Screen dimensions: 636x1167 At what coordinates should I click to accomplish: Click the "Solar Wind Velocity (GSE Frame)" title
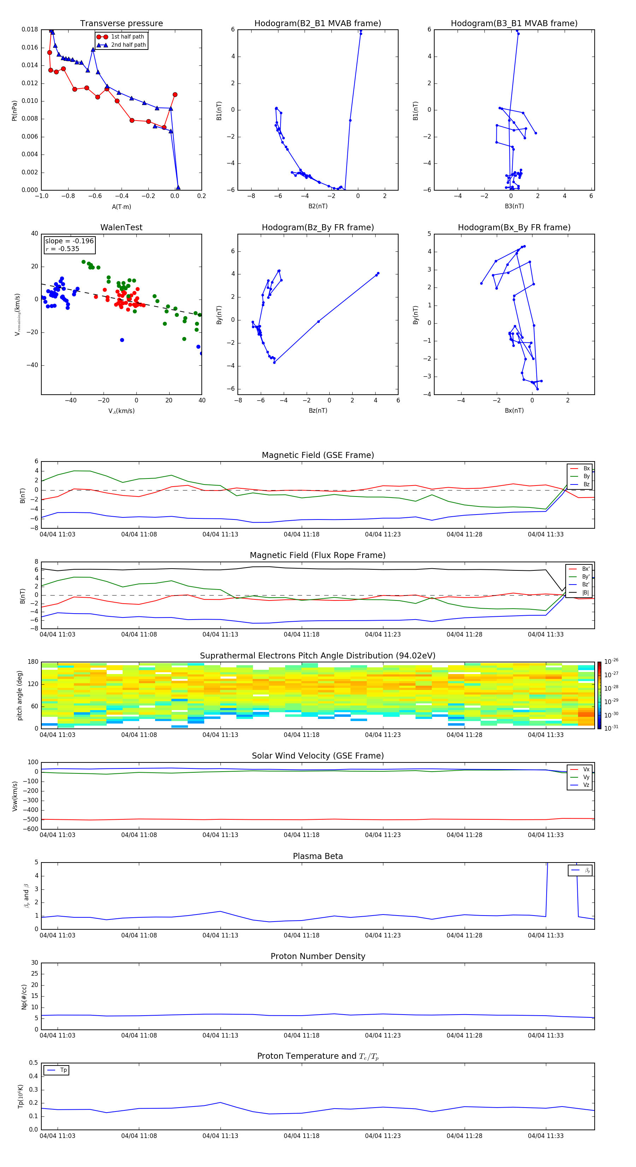[318, 756]
